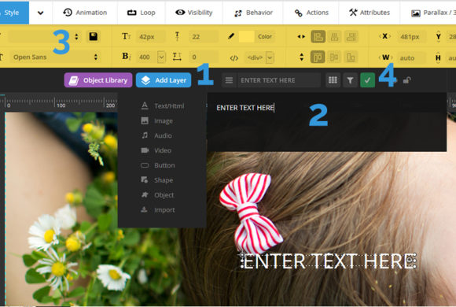Align layer vertically to middle
This screenshot has width=456, height=307.
coord(334,57)
